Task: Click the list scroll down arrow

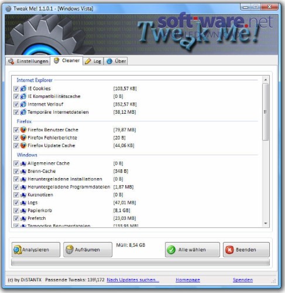Action: coord(266,223)
